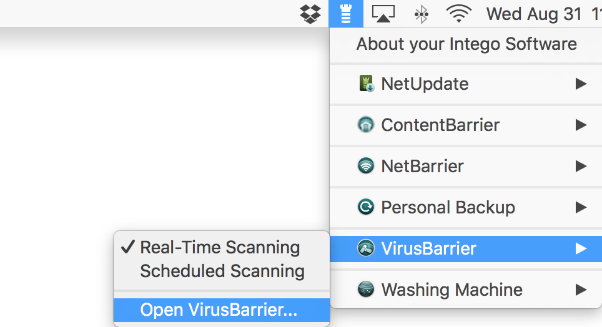This screenshot has height=327, width=602.
Task: Open the Wi-Fi status menu
Action: pyautogui.click(x=458, y=14)
